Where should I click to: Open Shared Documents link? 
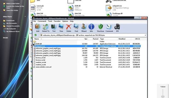click(x=13, y=26)
